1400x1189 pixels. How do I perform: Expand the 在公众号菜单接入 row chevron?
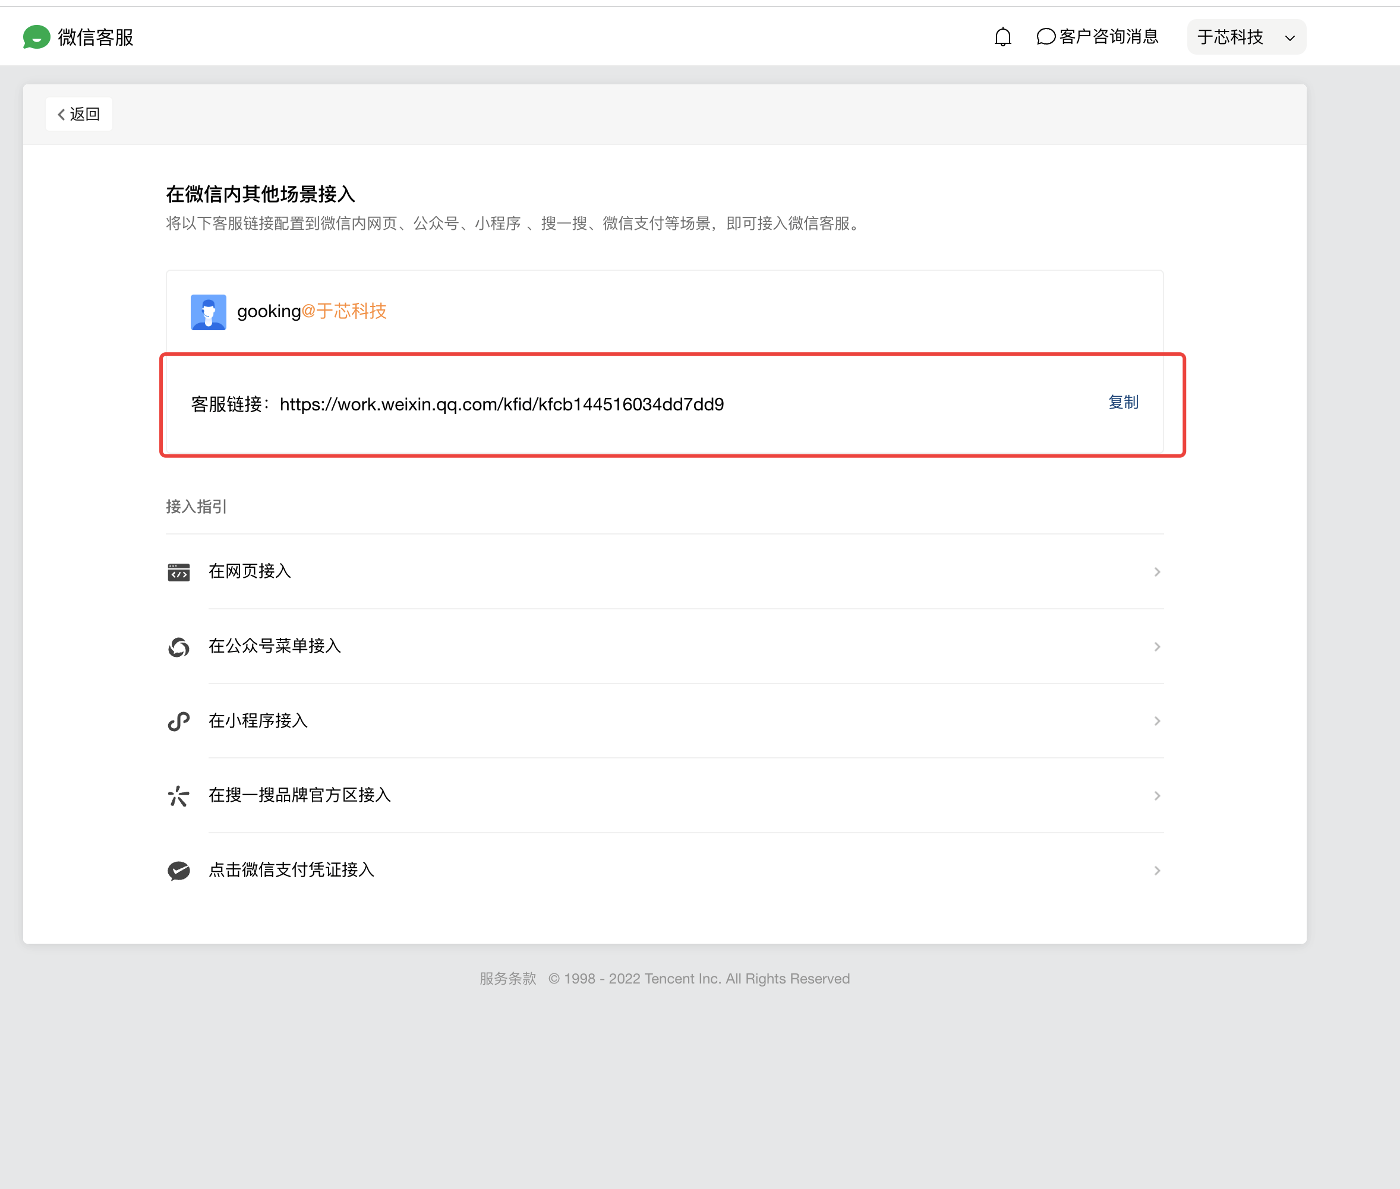coord(1156,647)
